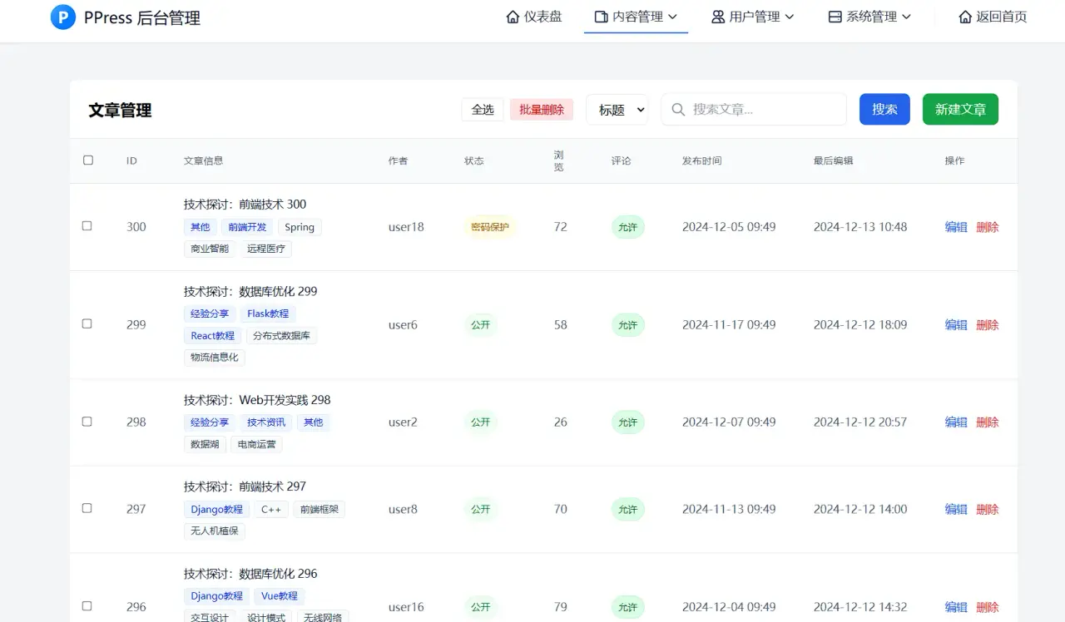Viewport: 1065px width, 622px height.
Task: Click the 全选 button
Action: point(483,109)
